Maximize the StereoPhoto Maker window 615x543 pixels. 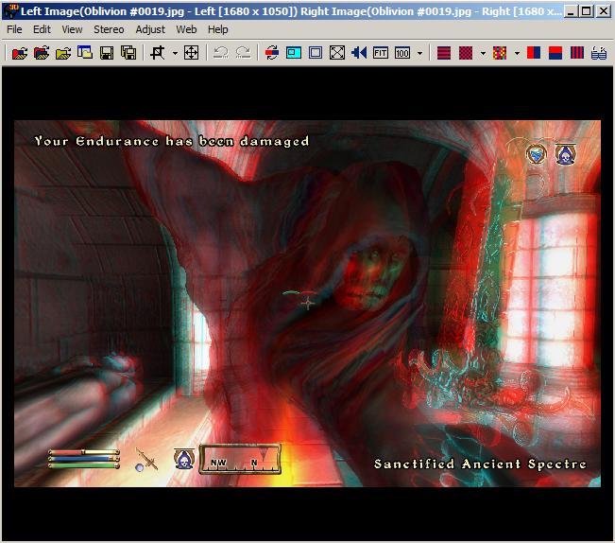coord(587,11)
